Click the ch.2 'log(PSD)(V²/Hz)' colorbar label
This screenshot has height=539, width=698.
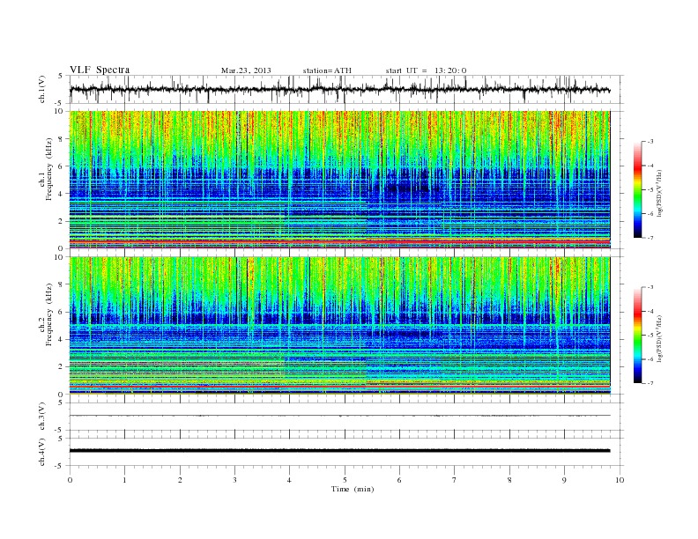coord(659,338)
